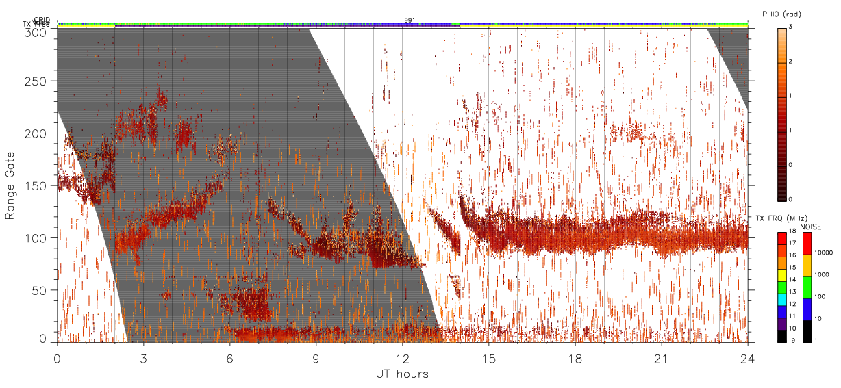Click the PHI0 phase color bar
The height and width of the screenshot is (388, 841).
(782, 114)
